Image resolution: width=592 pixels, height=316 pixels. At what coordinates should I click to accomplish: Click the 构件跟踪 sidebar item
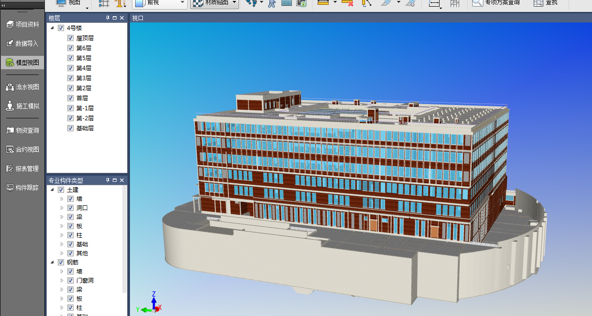tap(22, 188)
